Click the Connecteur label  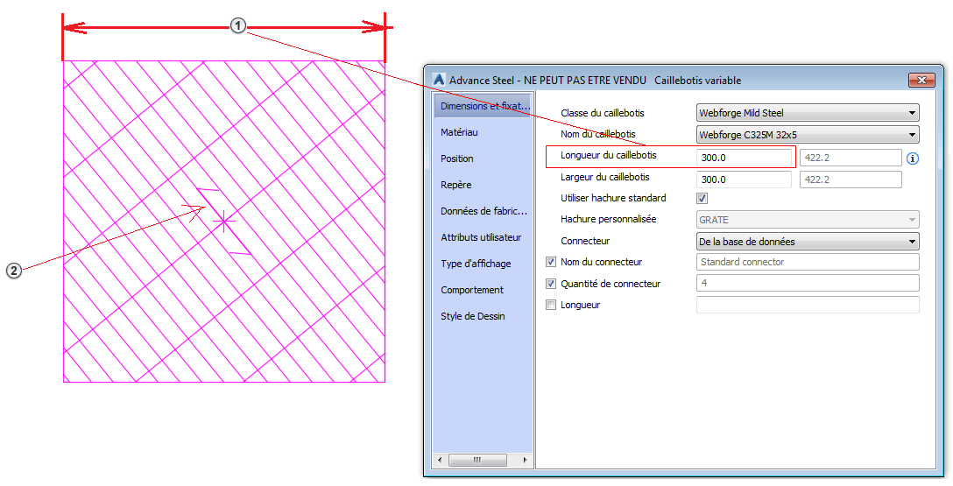(x=585, y=241)
